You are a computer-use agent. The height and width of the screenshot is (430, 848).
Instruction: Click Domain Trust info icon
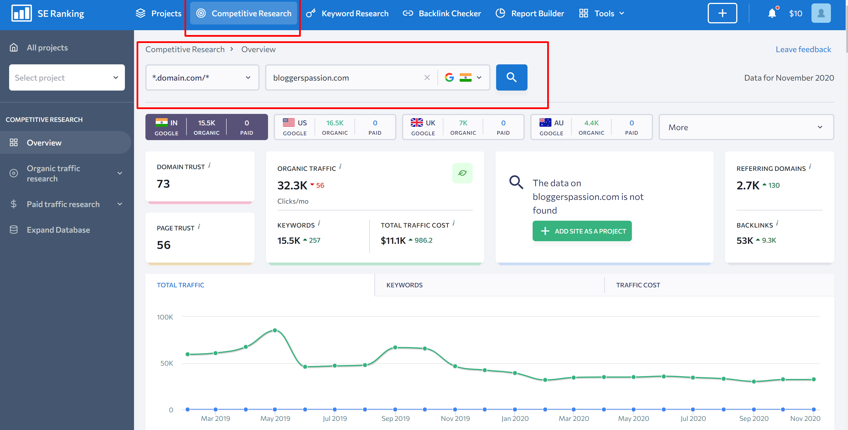(209, 166)
